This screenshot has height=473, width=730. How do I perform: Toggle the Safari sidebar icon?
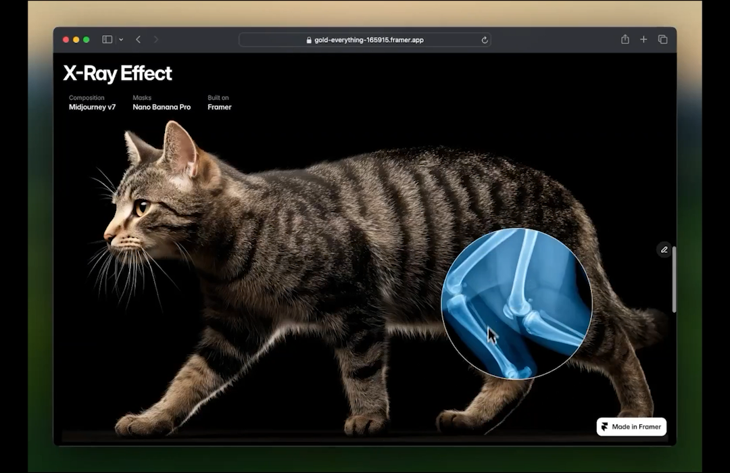[107, 40]
